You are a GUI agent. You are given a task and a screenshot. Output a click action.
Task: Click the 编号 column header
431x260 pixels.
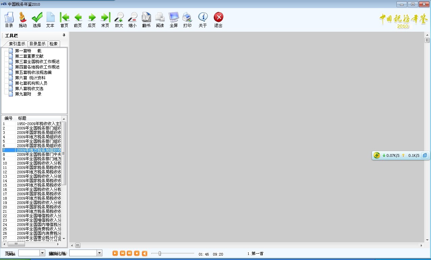[x=9, y=118]
